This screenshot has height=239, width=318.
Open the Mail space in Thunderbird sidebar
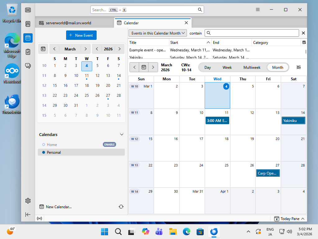click(x=28, y=10)
